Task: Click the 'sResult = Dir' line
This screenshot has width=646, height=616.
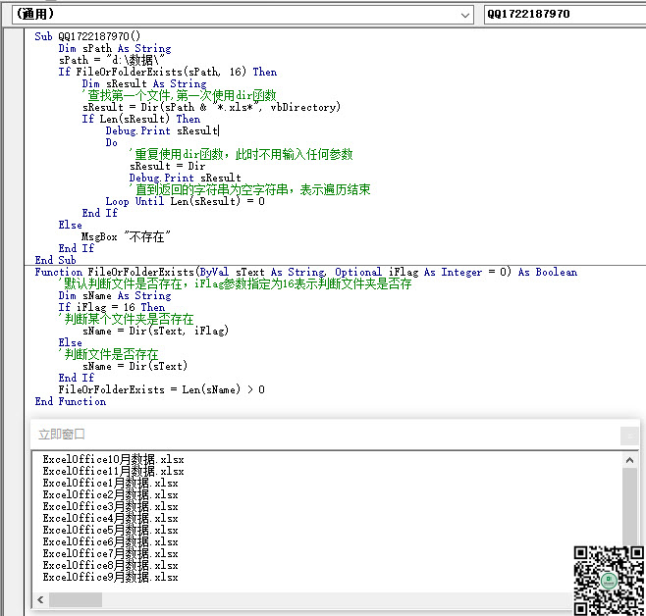Action: click(167, 166)
